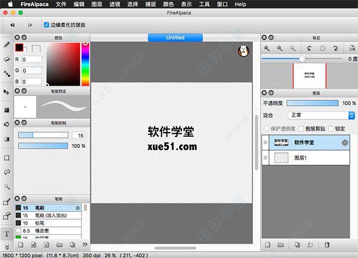Open the 滤镜 menu

click(x=115, y=4)
